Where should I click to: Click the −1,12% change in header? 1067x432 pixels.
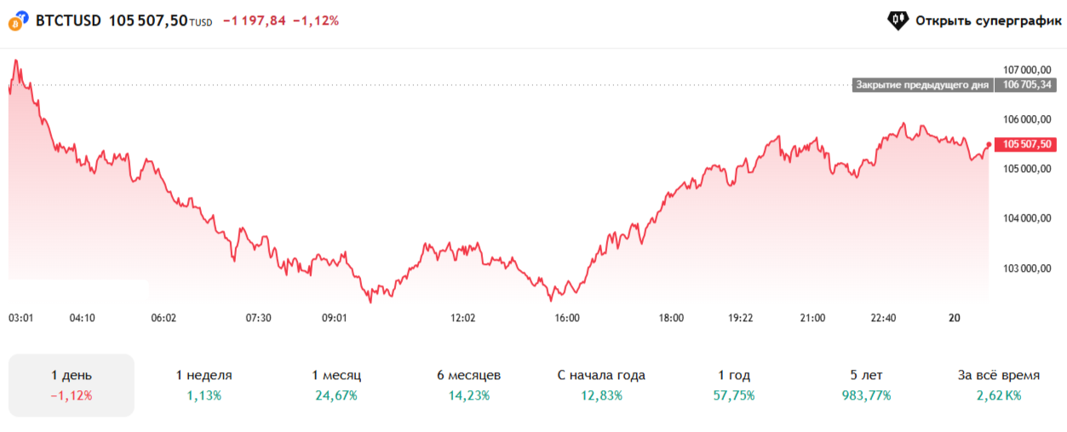315,21
